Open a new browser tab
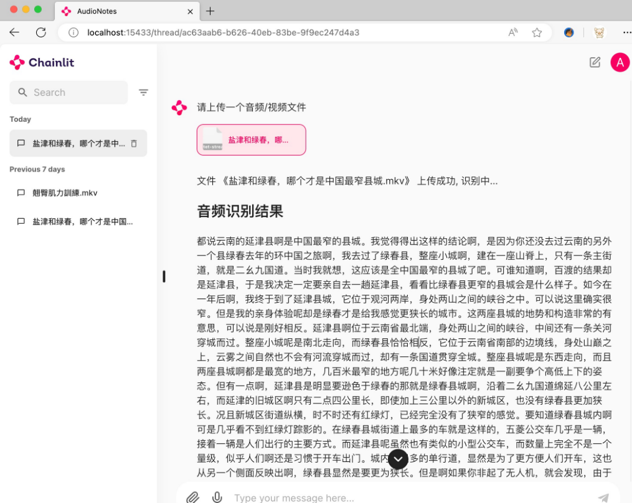 click(x=210, y=11)
